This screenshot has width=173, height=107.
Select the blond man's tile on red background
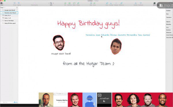point(75,100)
